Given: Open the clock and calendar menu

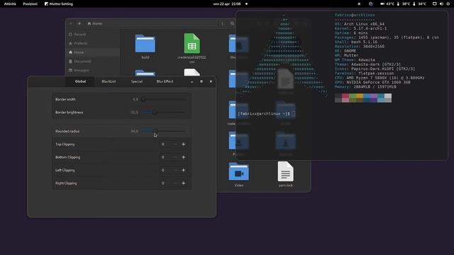Looking at the screenshot, I should point(227,4).
